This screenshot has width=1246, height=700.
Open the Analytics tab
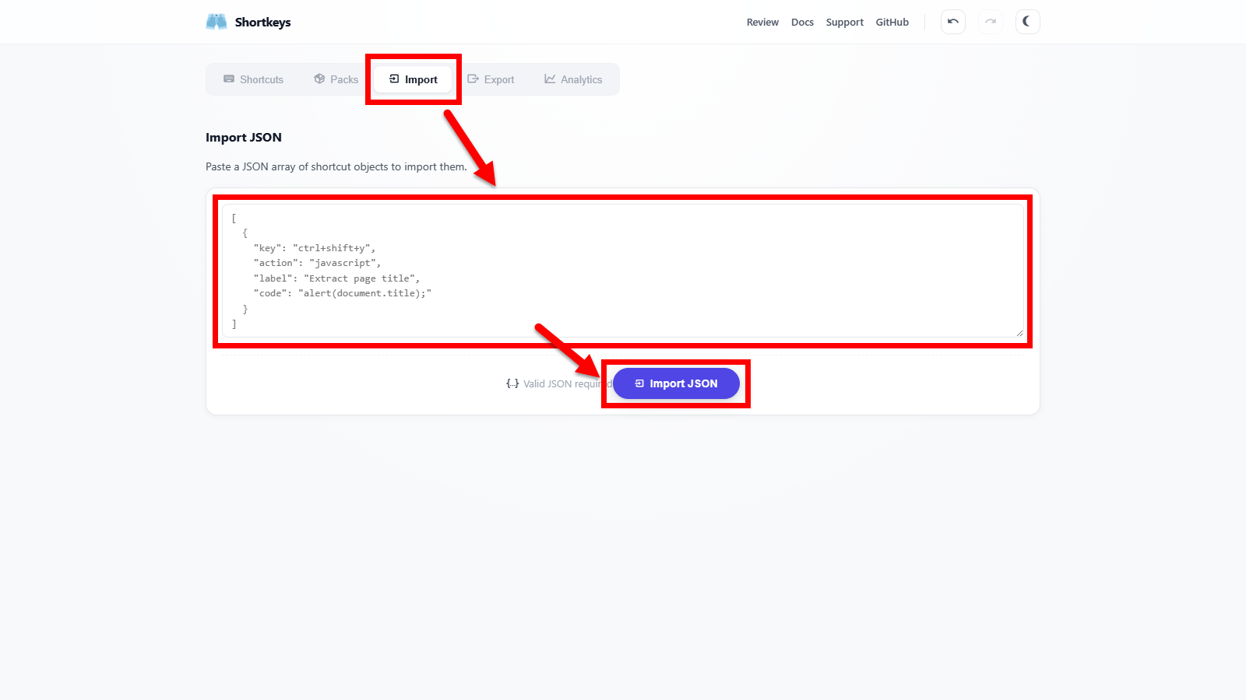point(573,79)
